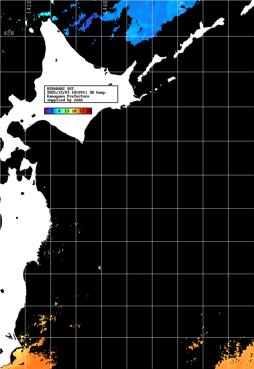Click the 8 value on color scale
Screen dimensions: 254x369
[59, 111]
